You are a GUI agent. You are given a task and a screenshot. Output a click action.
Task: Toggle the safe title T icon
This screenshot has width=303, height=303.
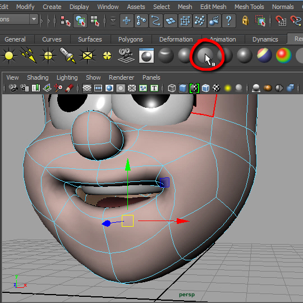click(x=154, y=88)
